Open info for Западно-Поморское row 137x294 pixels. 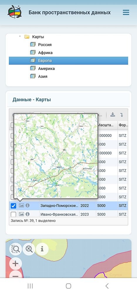(x=28, y=206)
